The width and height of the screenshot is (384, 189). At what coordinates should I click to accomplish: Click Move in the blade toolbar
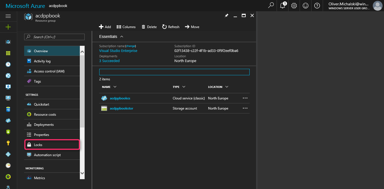click(192, 27)
